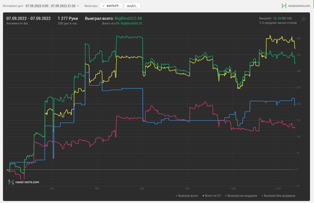Click the 'Активен 6ч 8м' activity text

point(17,23)
